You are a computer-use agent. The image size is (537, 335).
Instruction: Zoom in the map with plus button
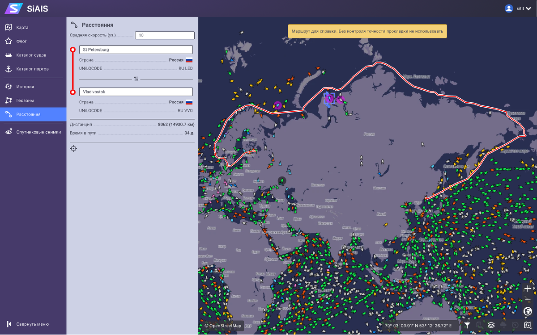pos(528,289)
